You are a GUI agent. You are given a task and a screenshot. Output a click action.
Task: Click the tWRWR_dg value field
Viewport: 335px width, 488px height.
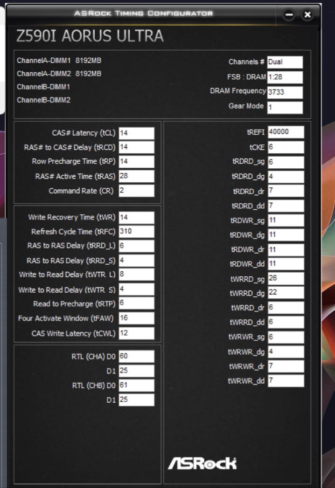tap(286, 352)
